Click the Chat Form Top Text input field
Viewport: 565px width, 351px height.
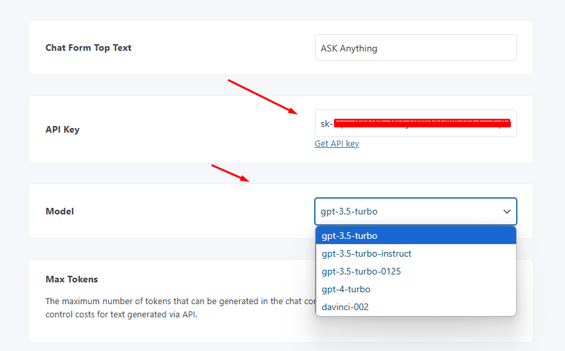[x=415, y=48]
